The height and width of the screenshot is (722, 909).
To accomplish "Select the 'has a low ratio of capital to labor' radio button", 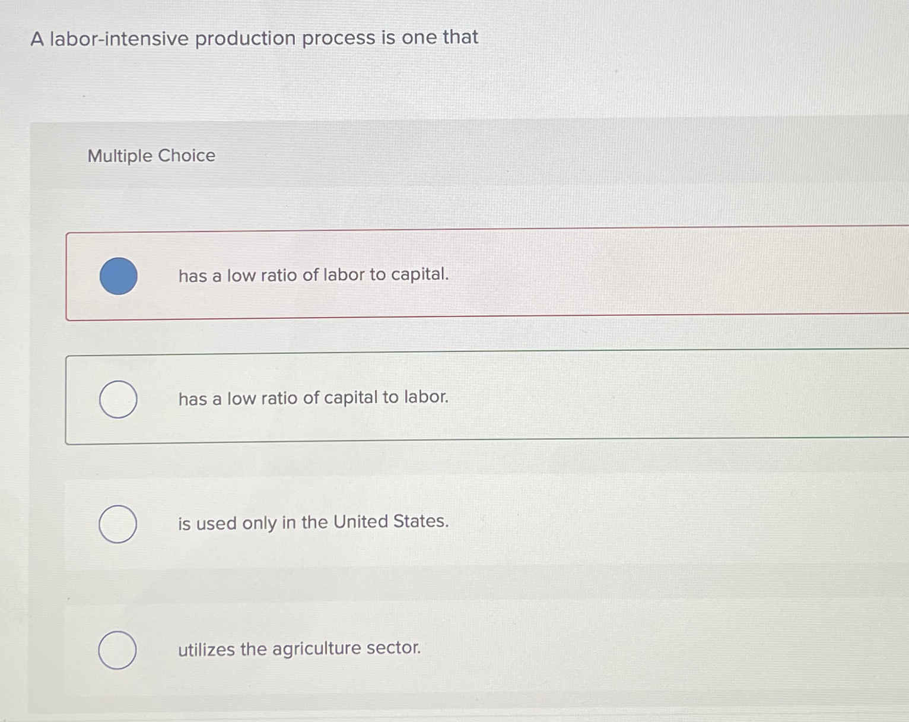I will [118, 399].
